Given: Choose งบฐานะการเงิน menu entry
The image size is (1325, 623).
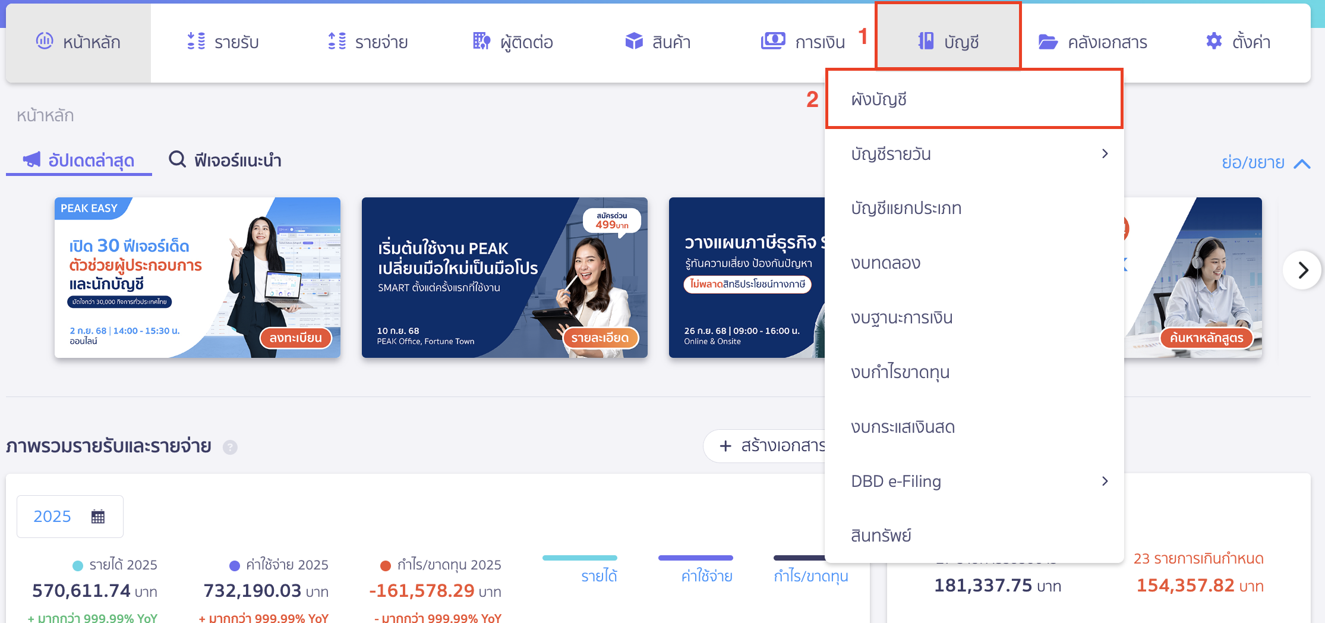Looking at the screenshot, I should point(974,317).
